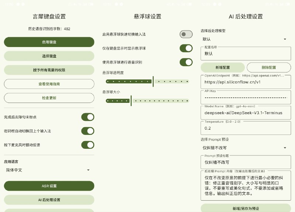295x212 pixels.
Task: Open the usage guide (查看使用指南)
Action: (x=49, y=84)
